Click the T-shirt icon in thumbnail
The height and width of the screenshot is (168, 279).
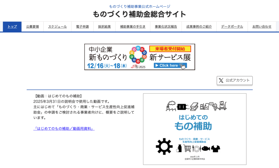point(216,148)
